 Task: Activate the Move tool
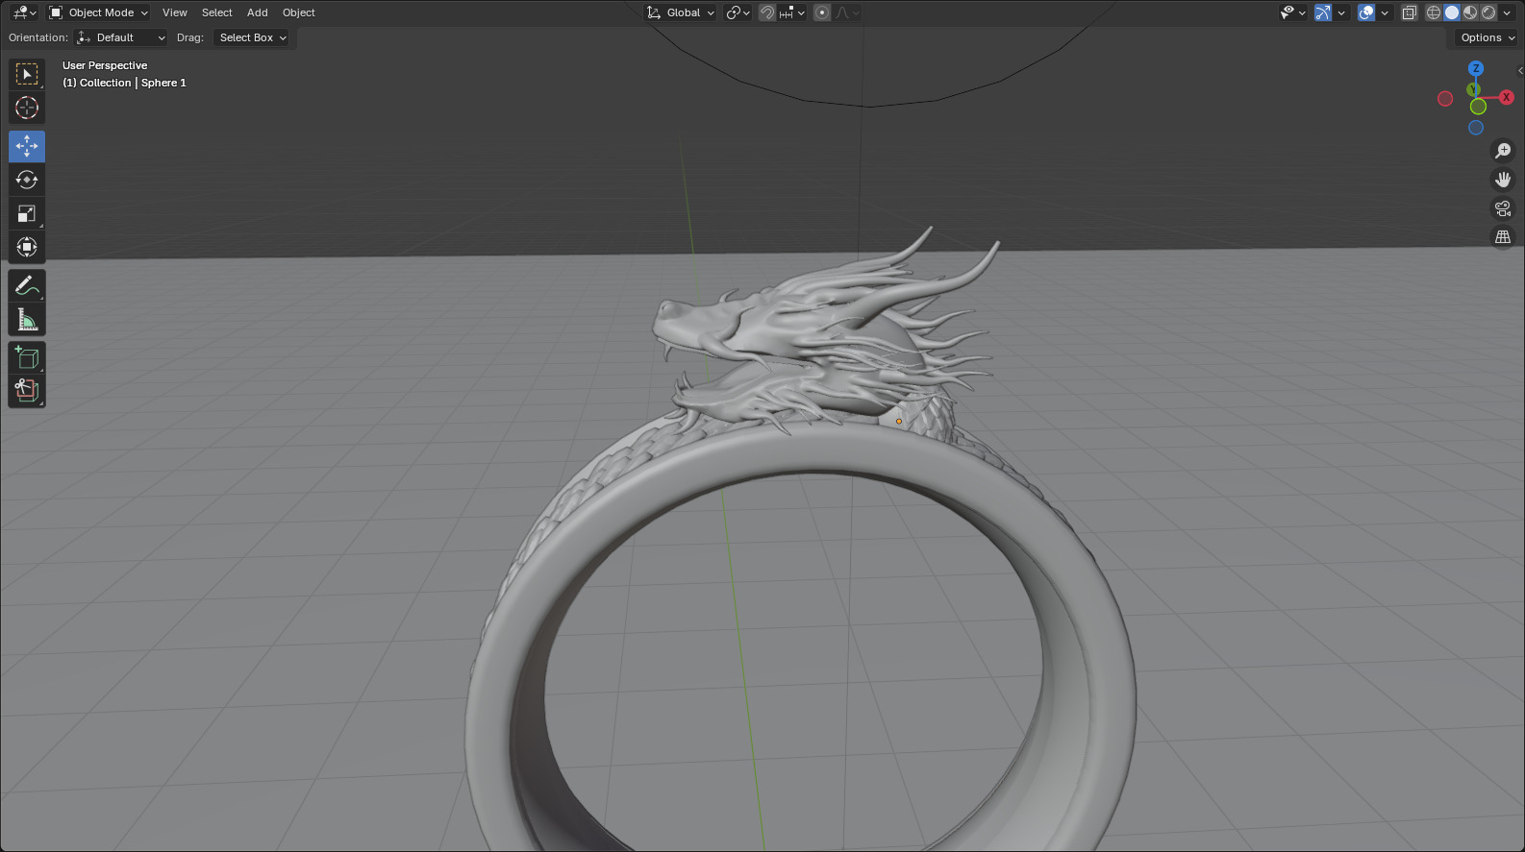27,146
